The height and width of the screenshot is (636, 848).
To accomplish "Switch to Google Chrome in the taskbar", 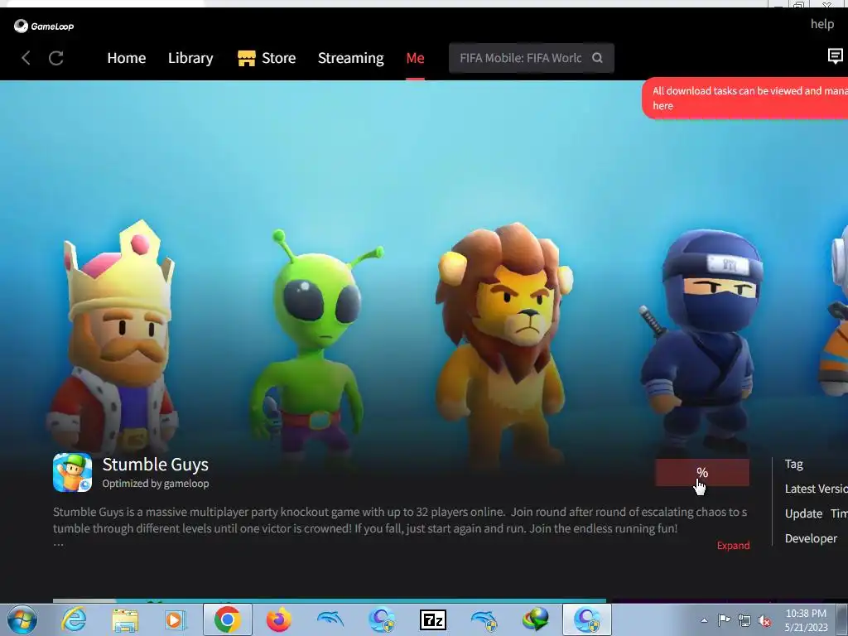I will (x=227, y=619).
